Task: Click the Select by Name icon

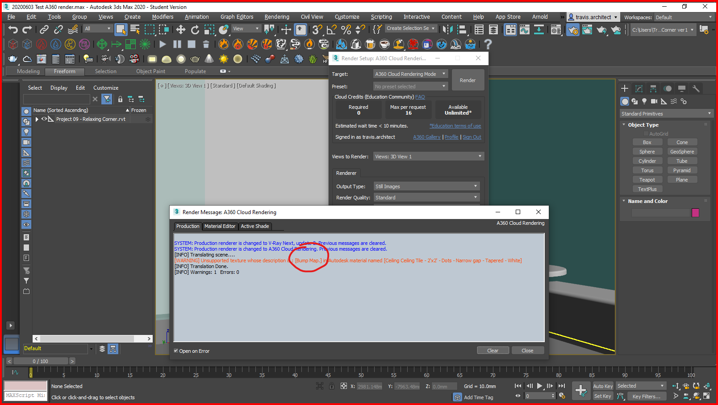Action: coord(135,29)
